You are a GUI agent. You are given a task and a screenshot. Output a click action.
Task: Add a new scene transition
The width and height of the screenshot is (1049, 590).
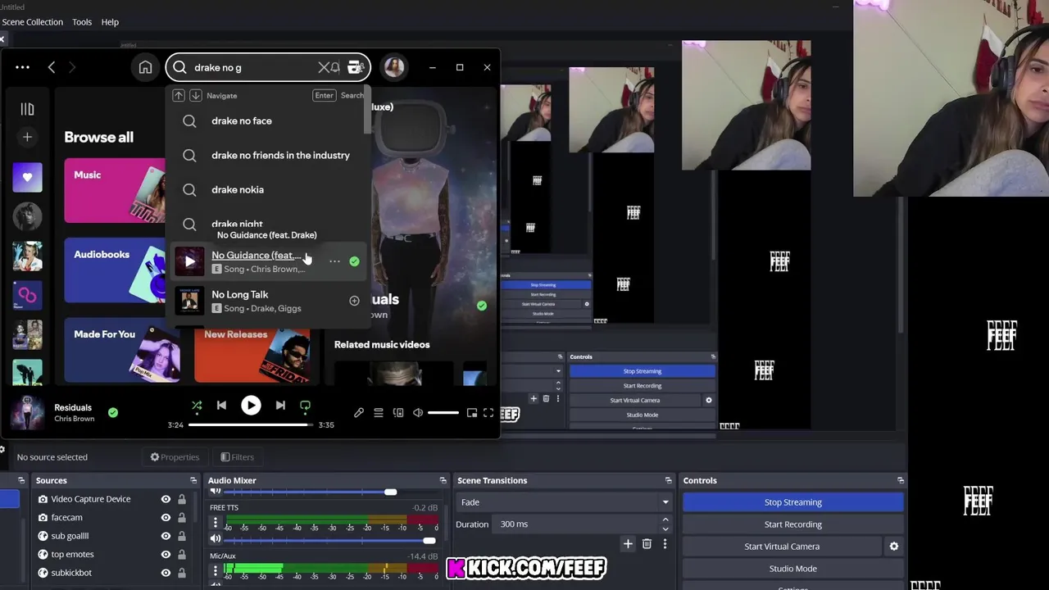point(628,544)
